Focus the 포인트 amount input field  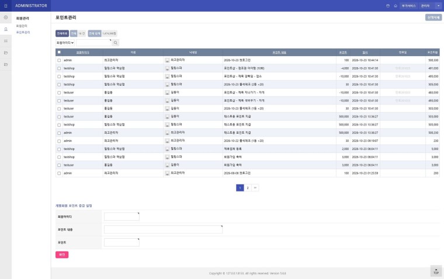(122, 242)
